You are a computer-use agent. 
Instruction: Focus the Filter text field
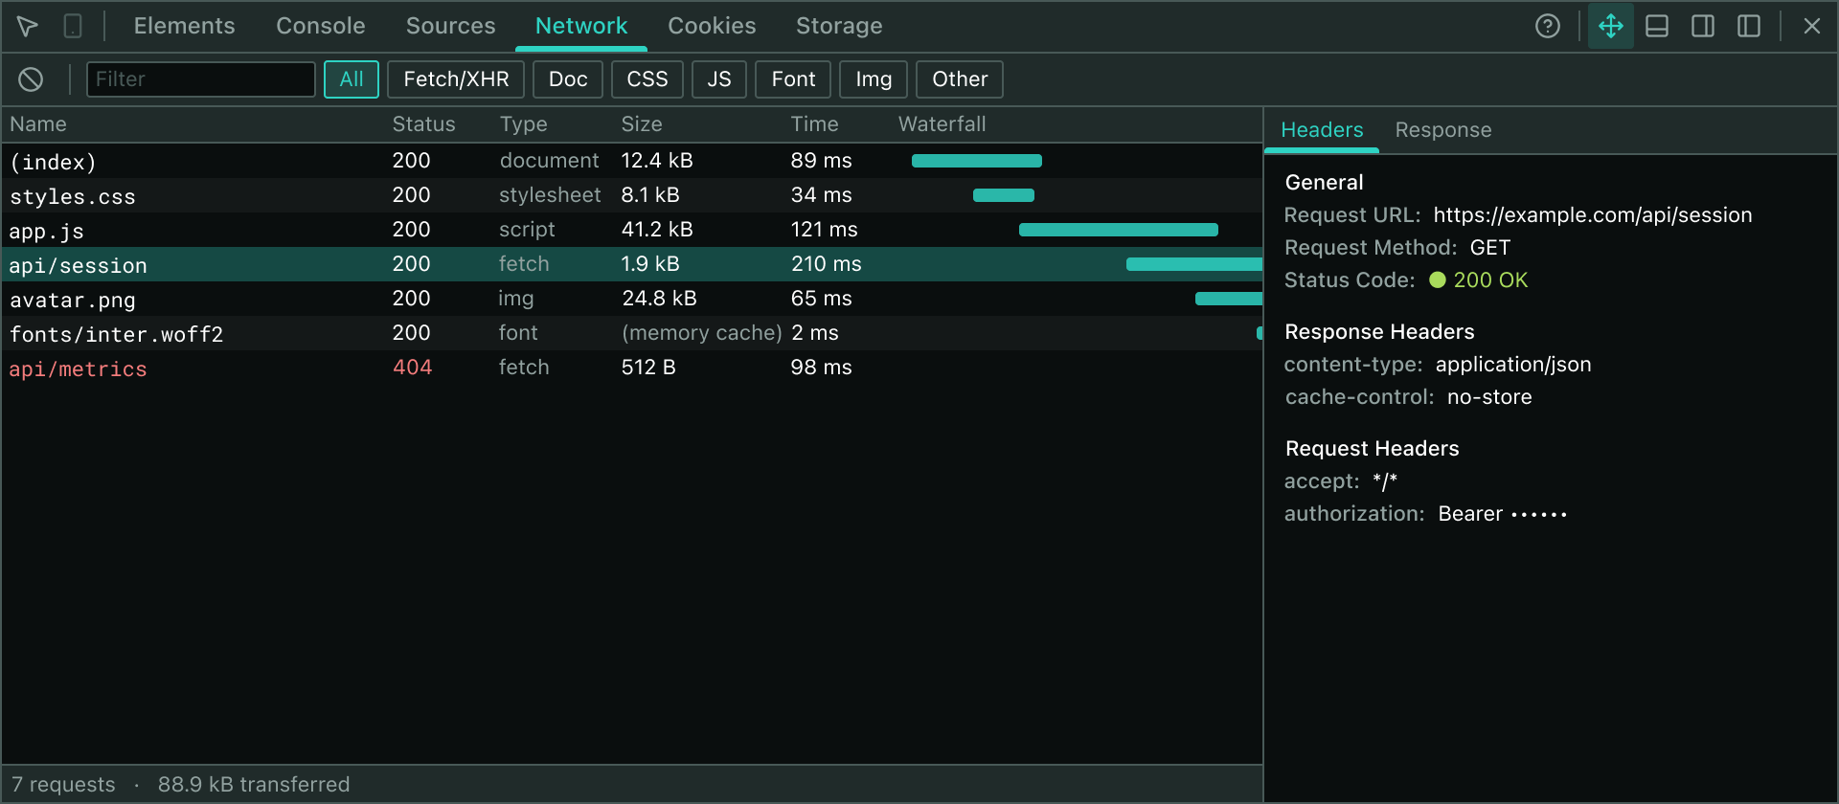point(201,79)
